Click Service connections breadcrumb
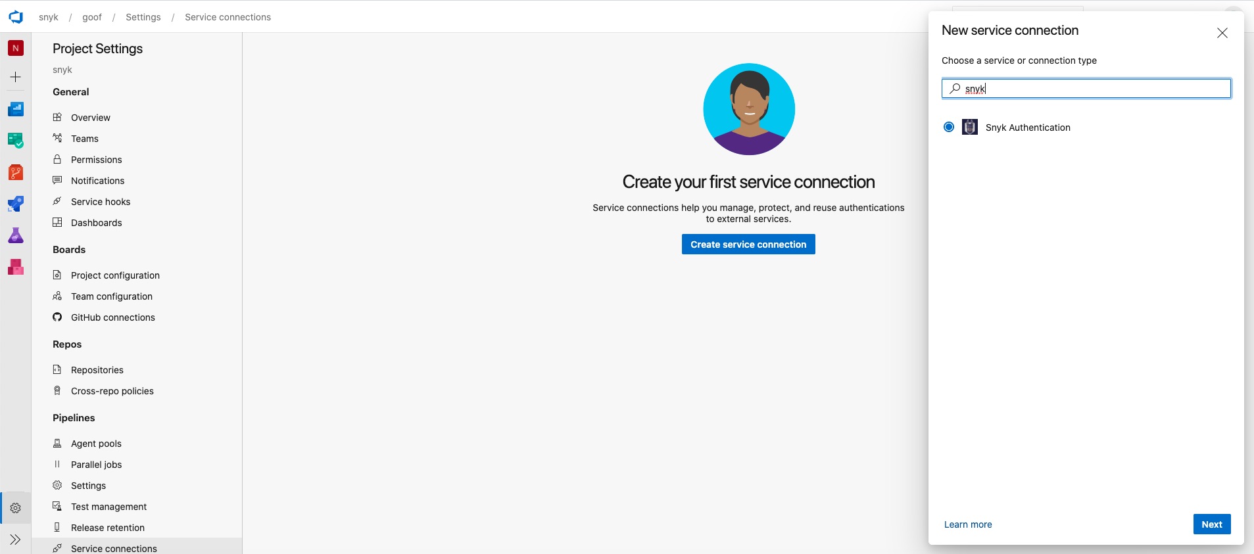 pos(228,17)
